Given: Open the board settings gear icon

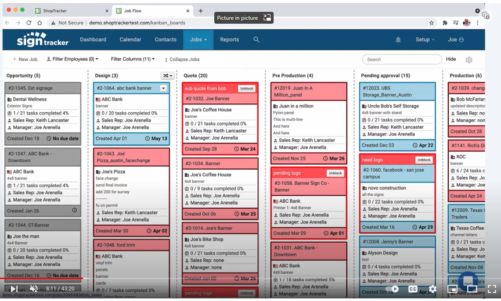Looking at the screenshot, I should 469,60.
